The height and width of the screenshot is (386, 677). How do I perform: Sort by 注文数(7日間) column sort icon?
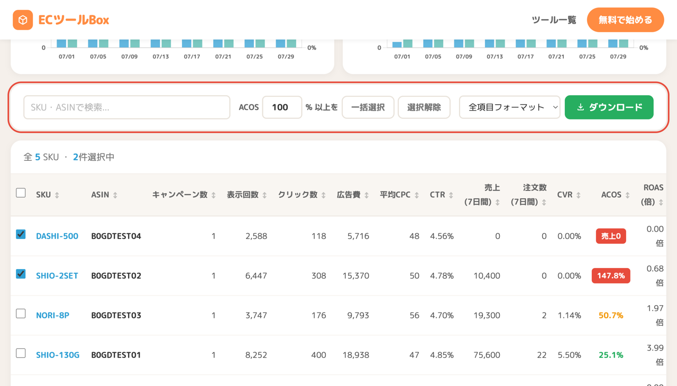tap(544, 202)
